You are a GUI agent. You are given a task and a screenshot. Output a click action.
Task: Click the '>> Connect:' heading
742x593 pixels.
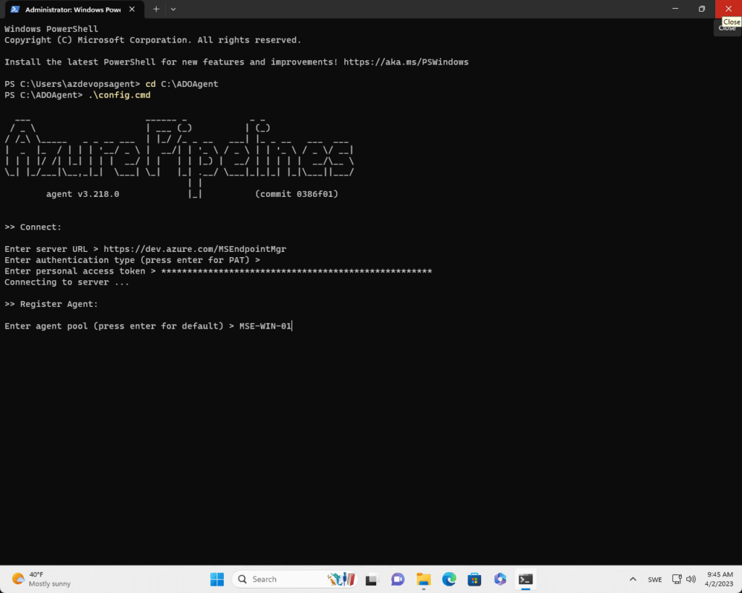(x=33, y=227)
